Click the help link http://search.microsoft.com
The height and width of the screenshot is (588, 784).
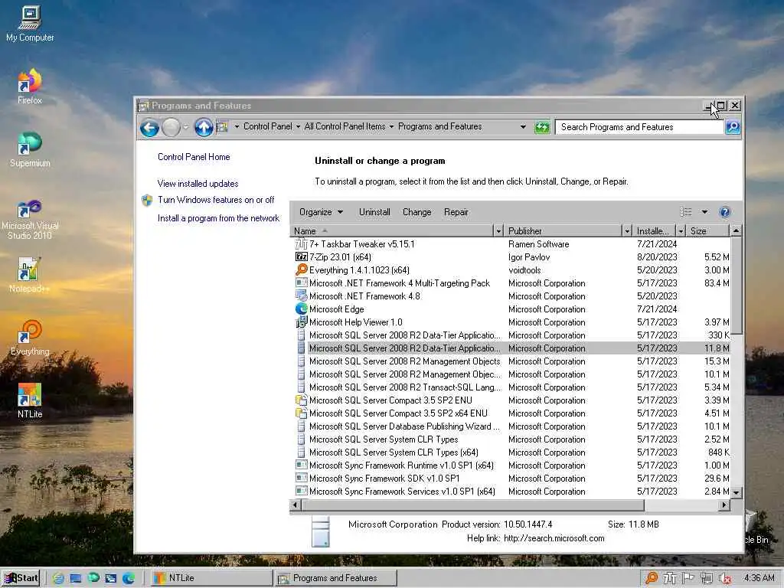coord(554,538)
